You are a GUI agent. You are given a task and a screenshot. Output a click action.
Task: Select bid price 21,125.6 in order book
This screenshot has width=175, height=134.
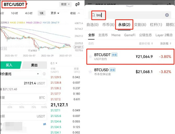pyautogui.click(x=56, y=116)
